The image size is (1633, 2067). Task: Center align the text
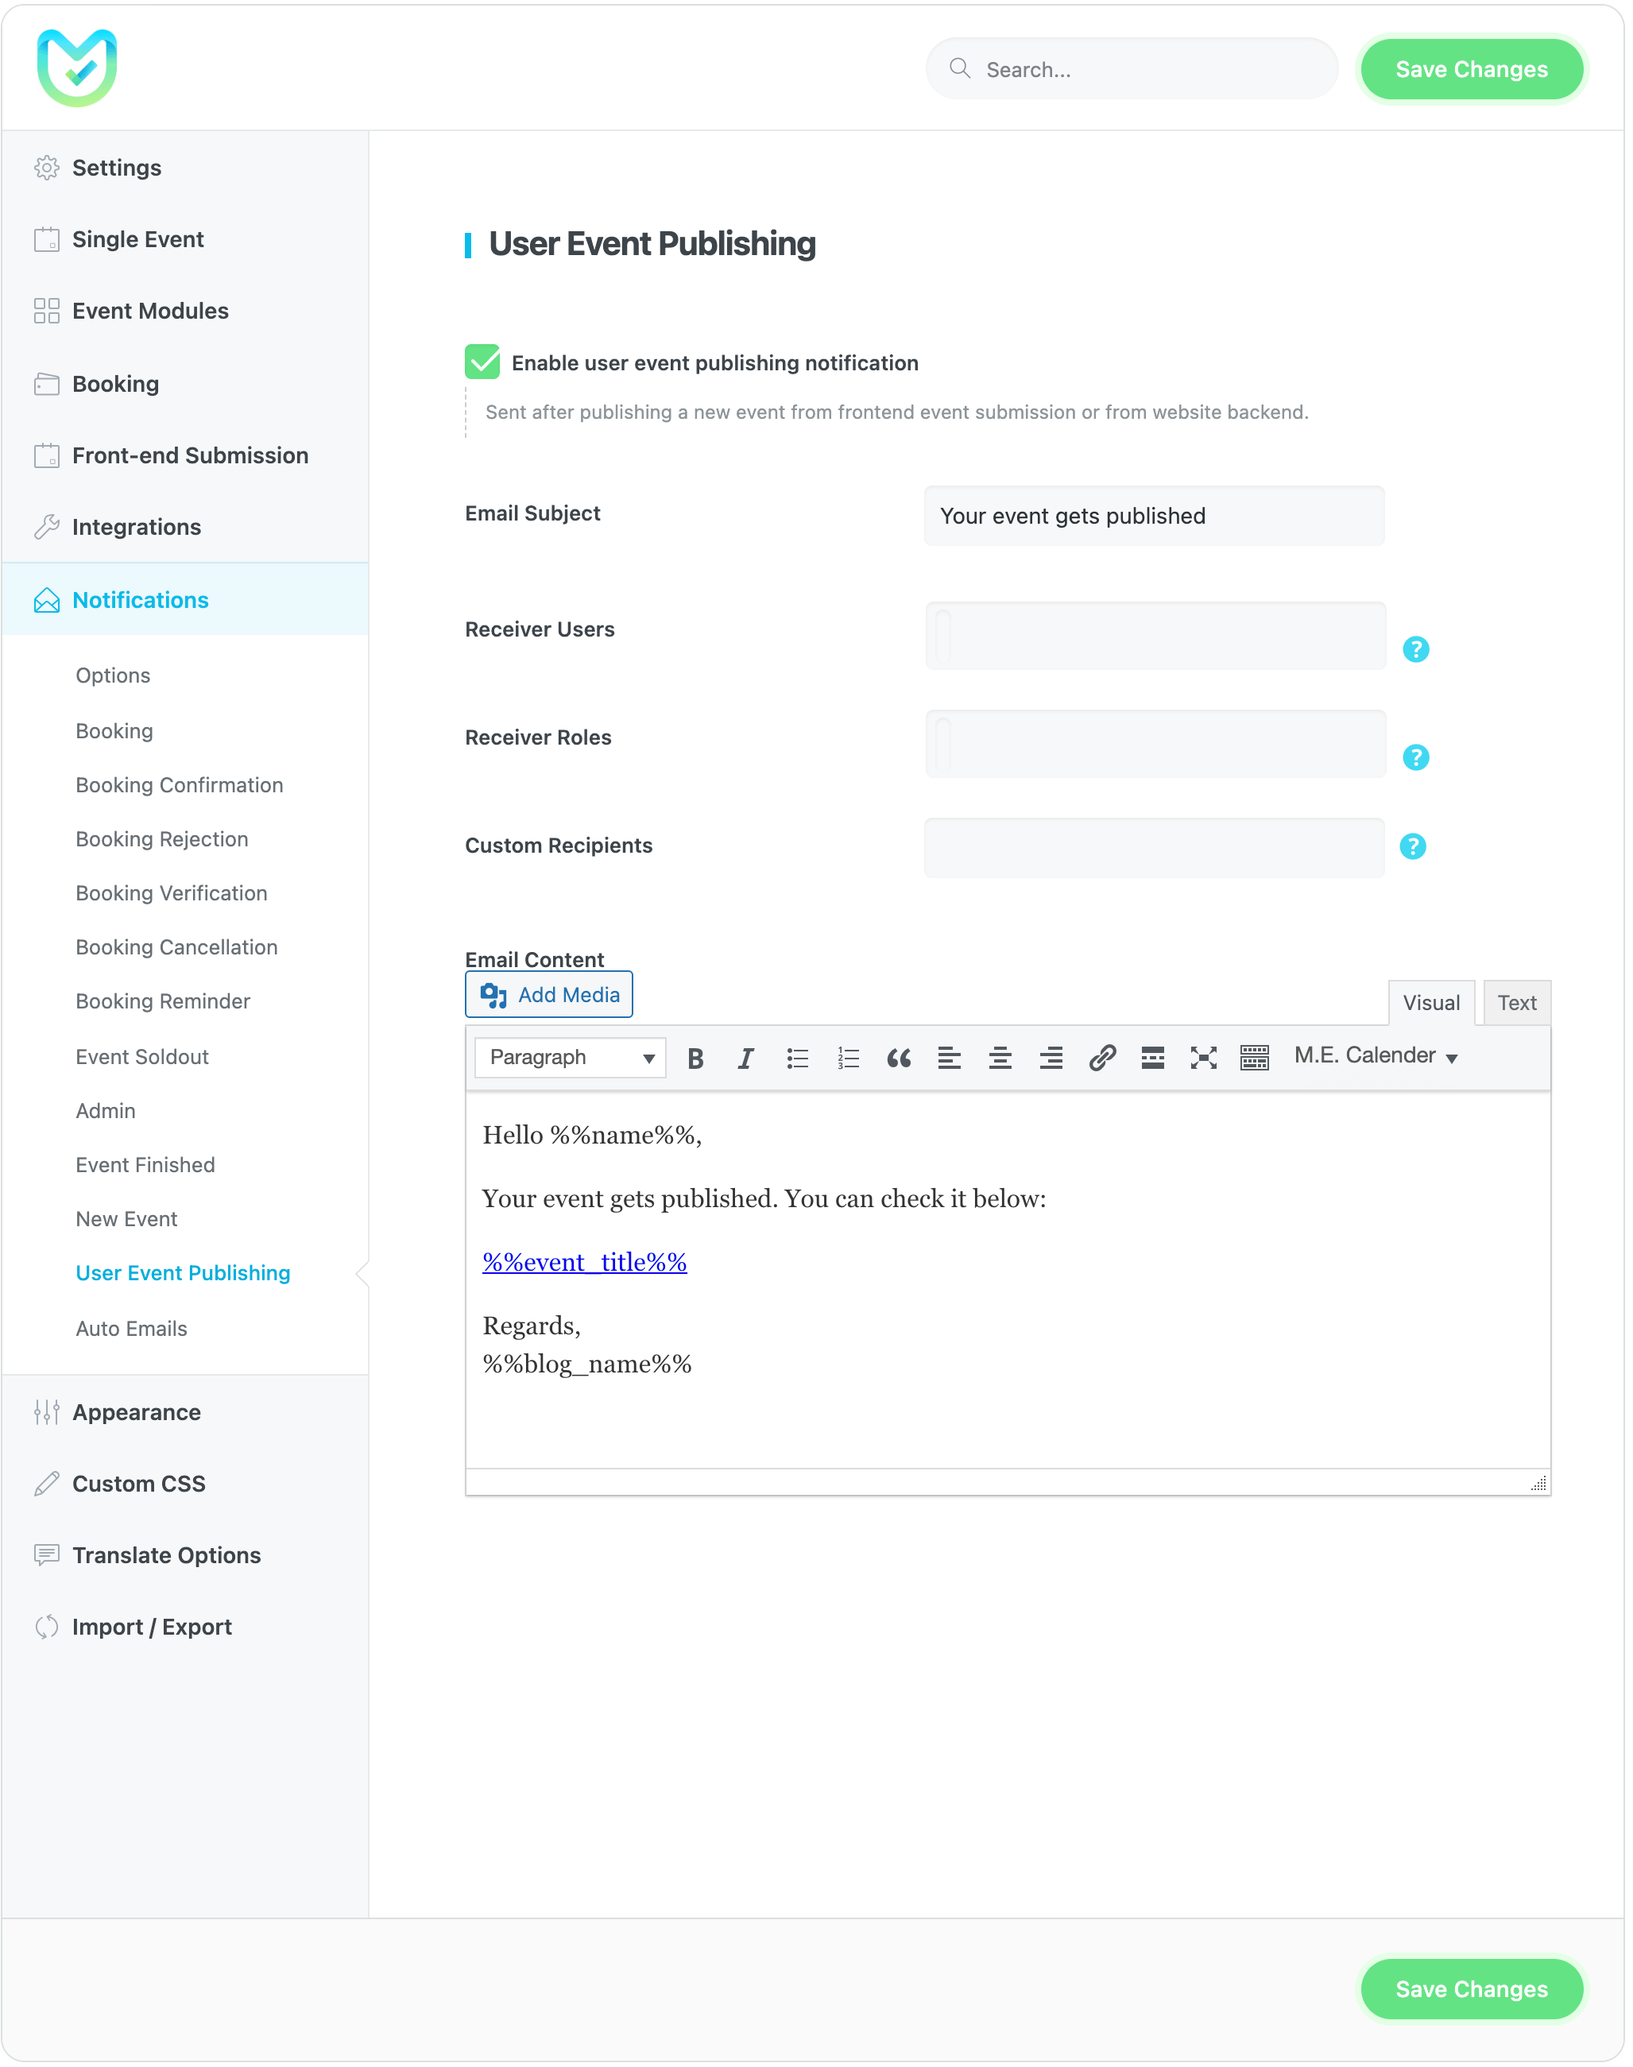coord(999,1058)
